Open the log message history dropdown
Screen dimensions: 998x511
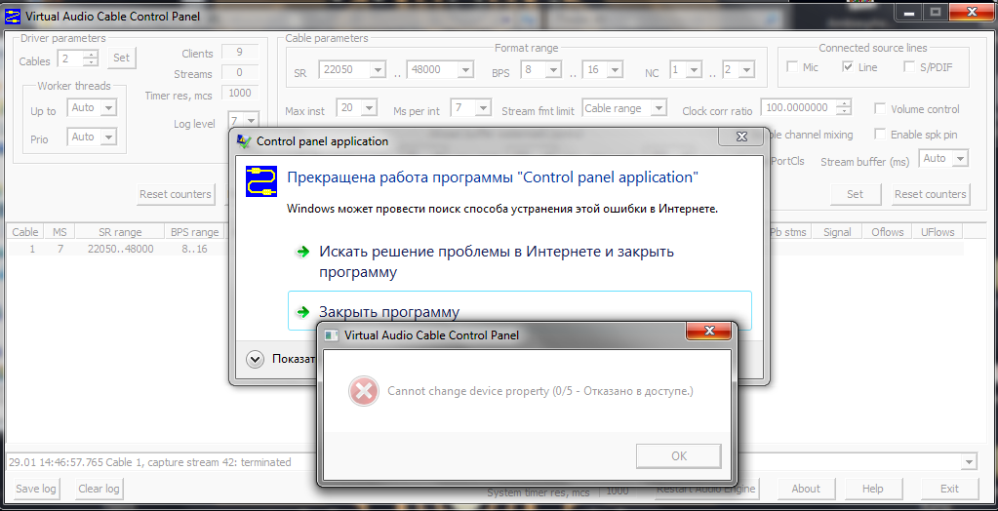click(x=970, y=462)
